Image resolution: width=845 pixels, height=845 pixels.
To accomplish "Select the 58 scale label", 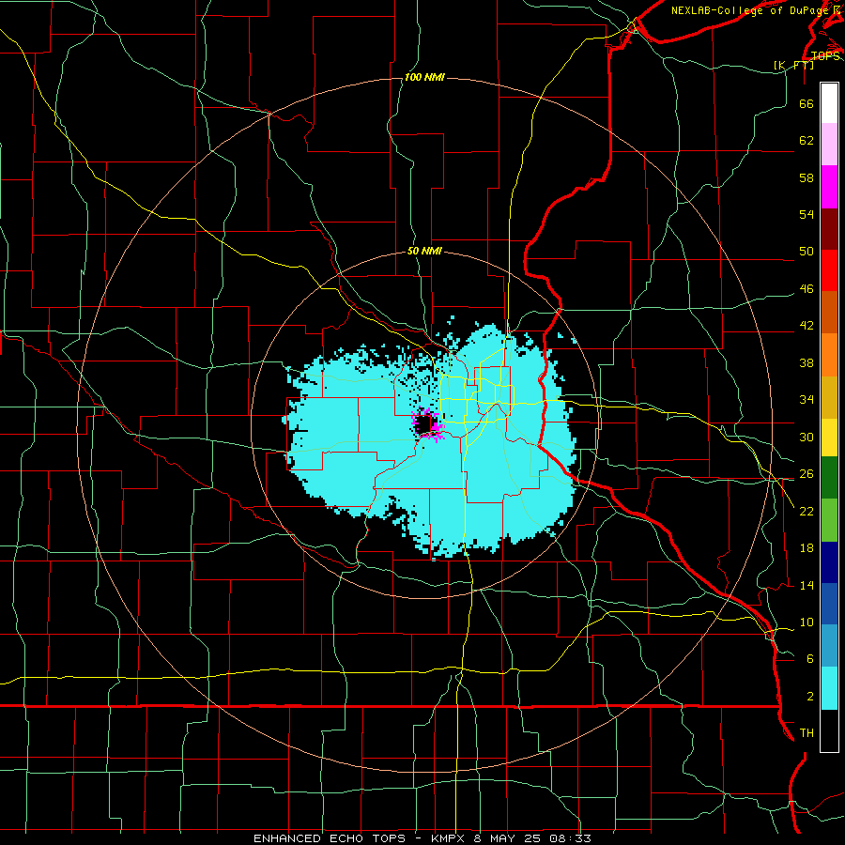I will (807, 177).
